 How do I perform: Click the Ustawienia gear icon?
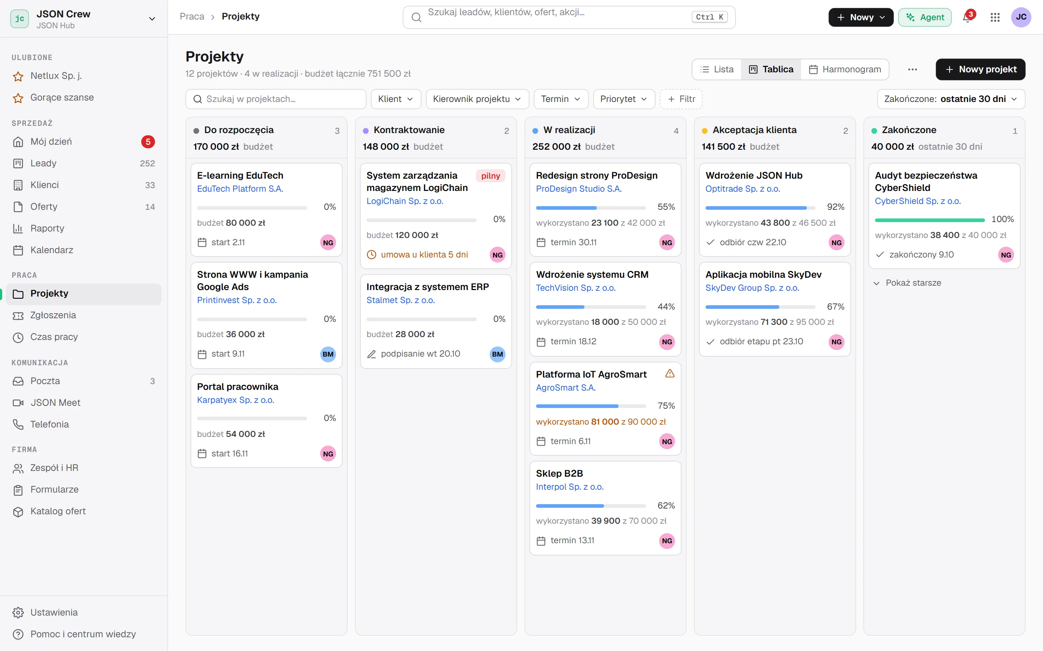[18, 613]
